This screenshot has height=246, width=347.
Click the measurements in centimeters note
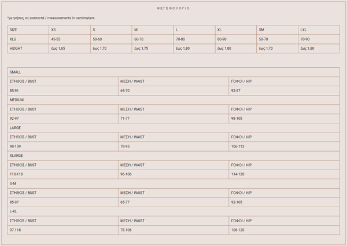coord(51,18)
